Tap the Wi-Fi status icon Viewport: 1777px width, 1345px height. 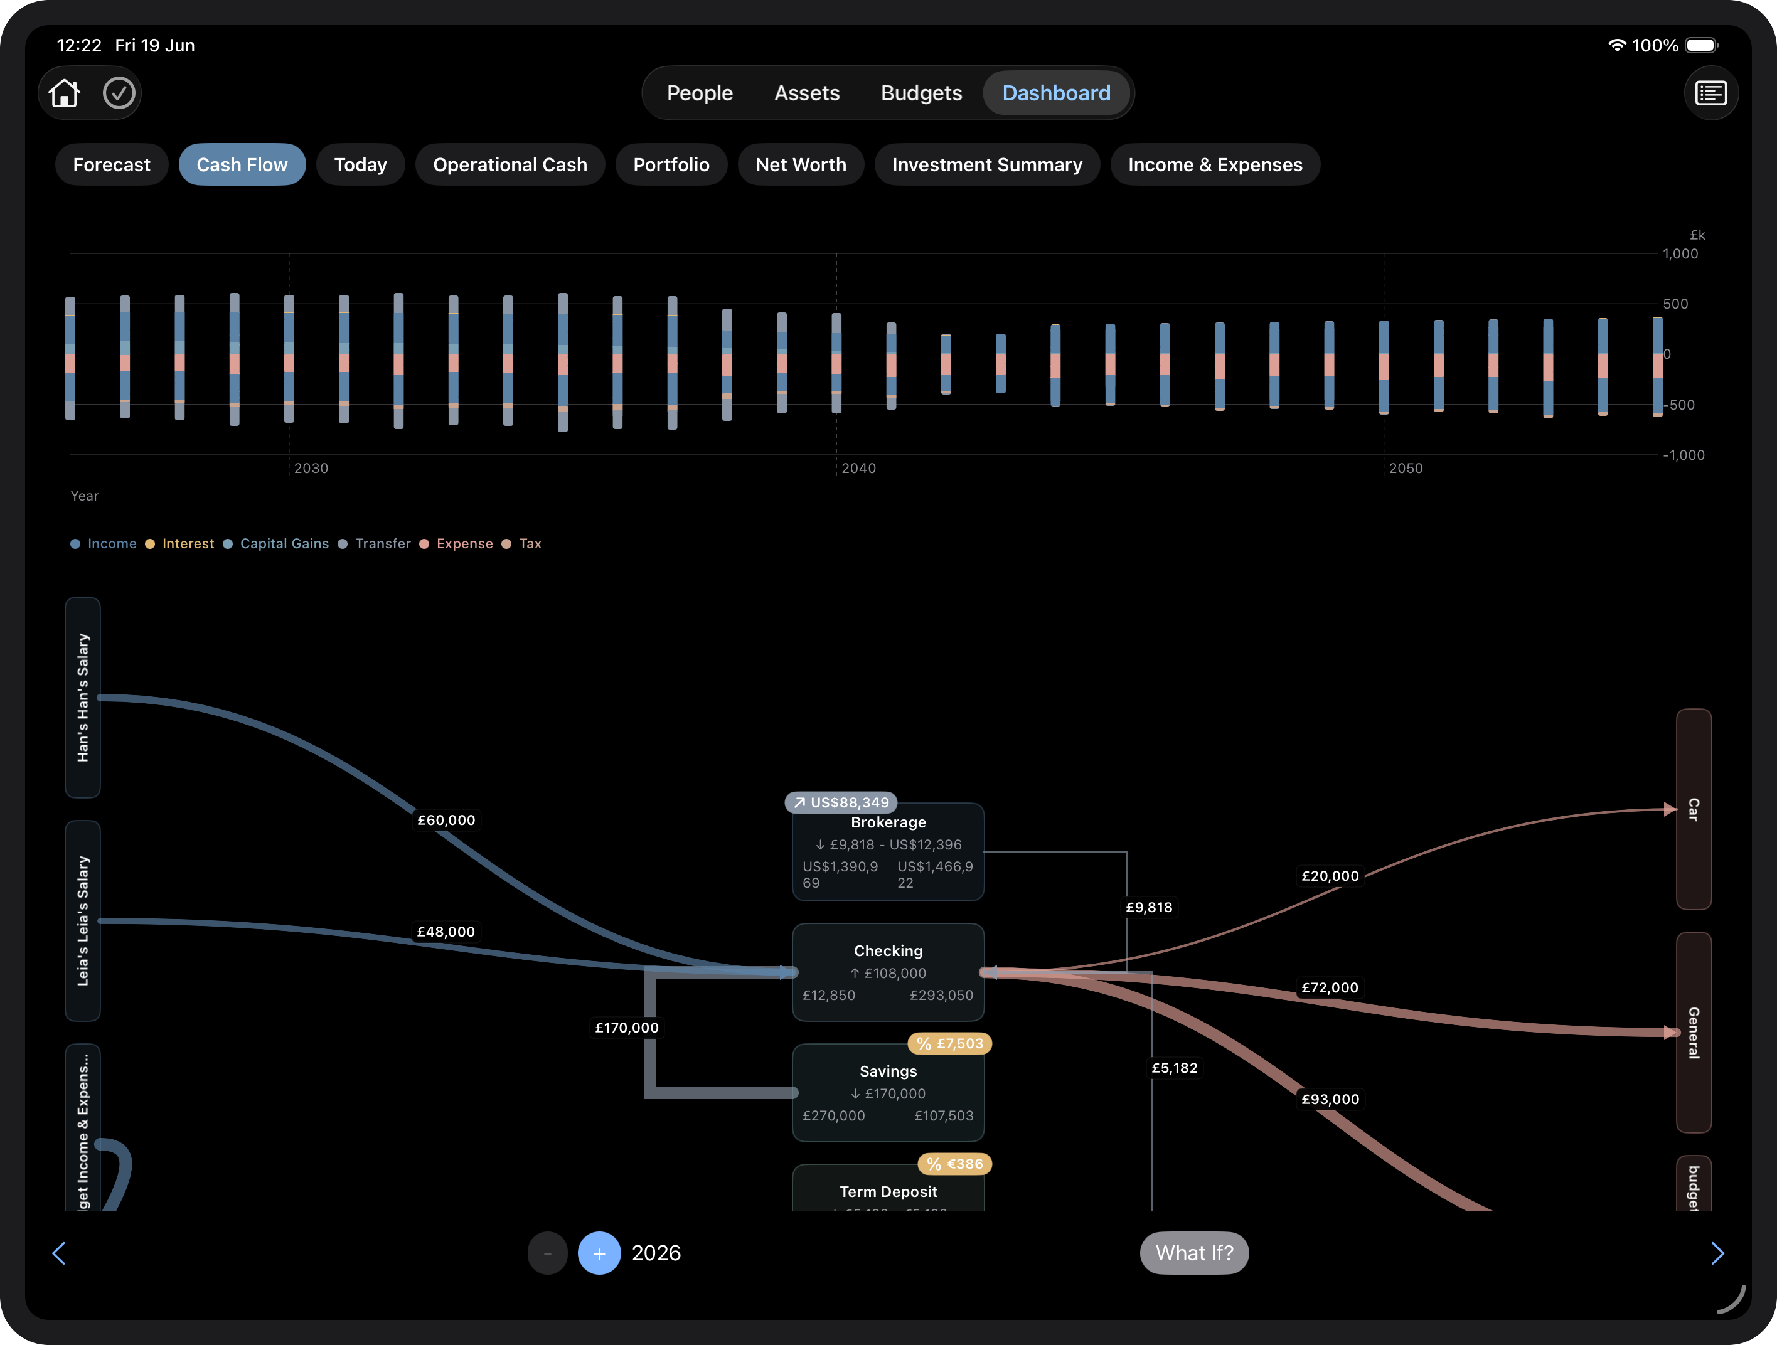[1616, 46]
